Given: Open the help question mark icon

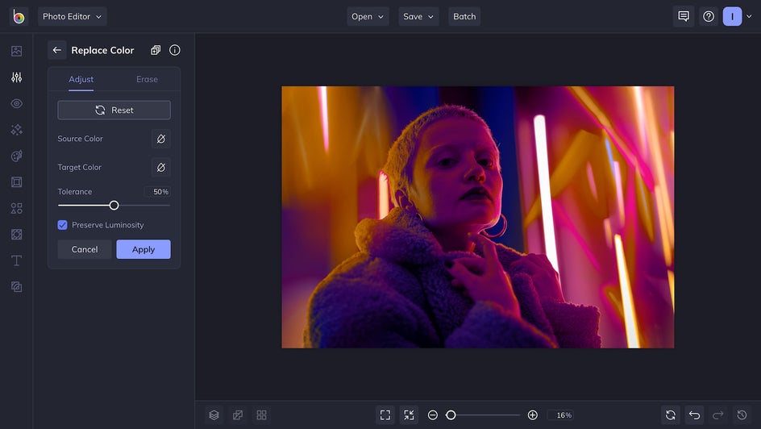Looking at the screenshot, I should click(708, 16).
